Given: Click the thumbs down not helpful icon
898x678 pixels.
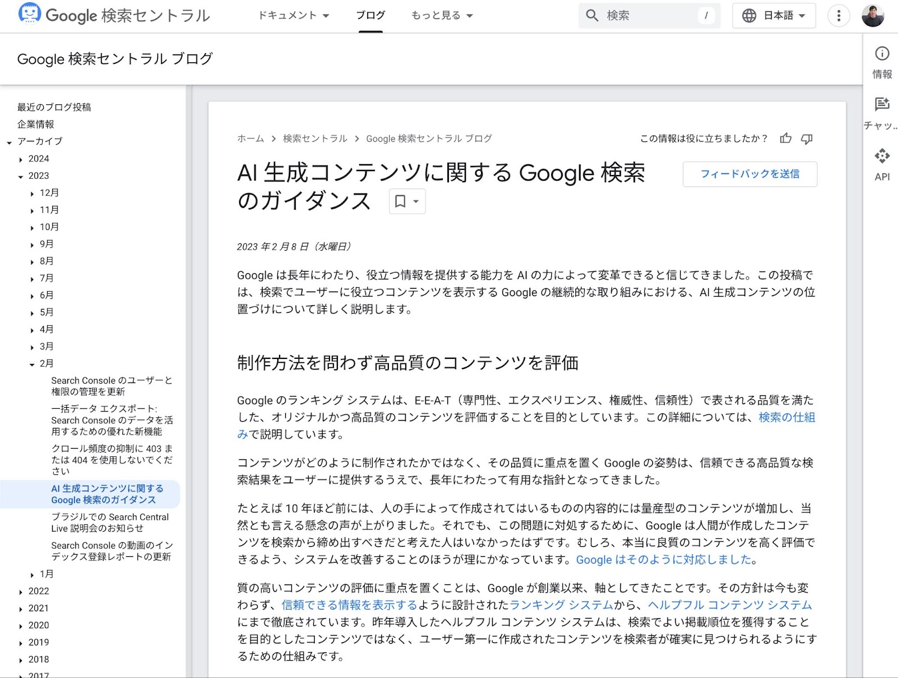Looking at the screenshot, I should click(x=807, y=139).
